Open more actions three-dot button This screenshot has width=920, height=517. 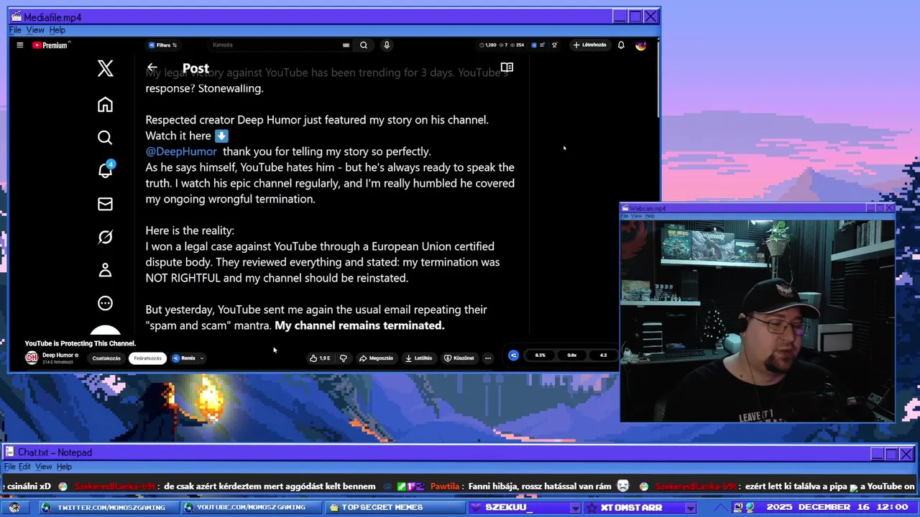point(487,358)
